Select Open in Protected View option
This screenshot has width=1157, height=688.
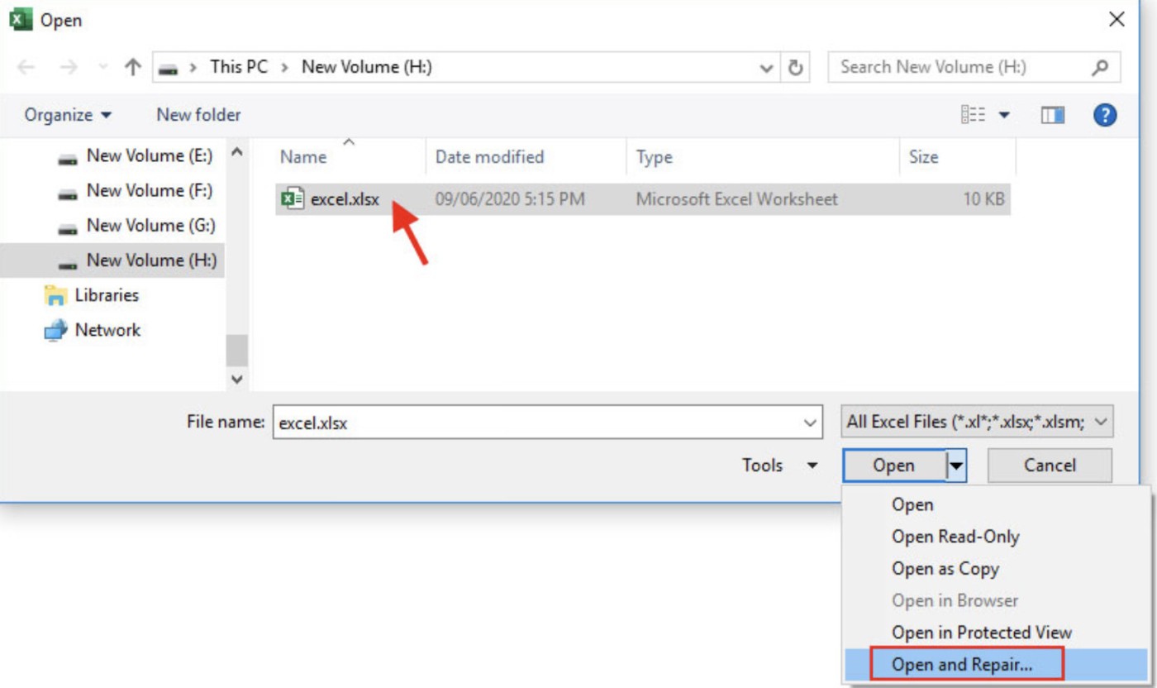point(981,633)
